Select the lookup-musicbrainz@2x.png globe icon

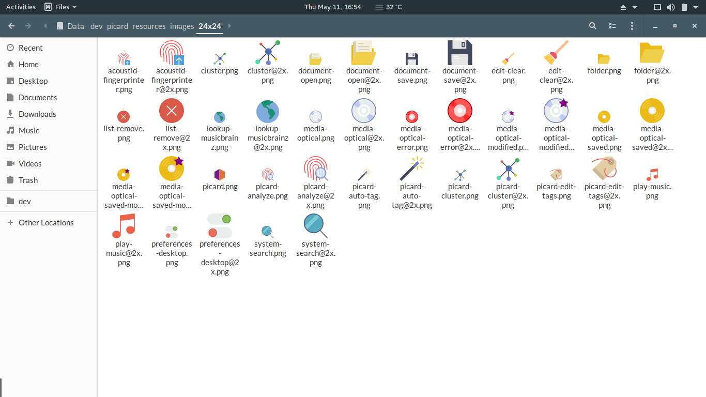(x=268, y=111)
